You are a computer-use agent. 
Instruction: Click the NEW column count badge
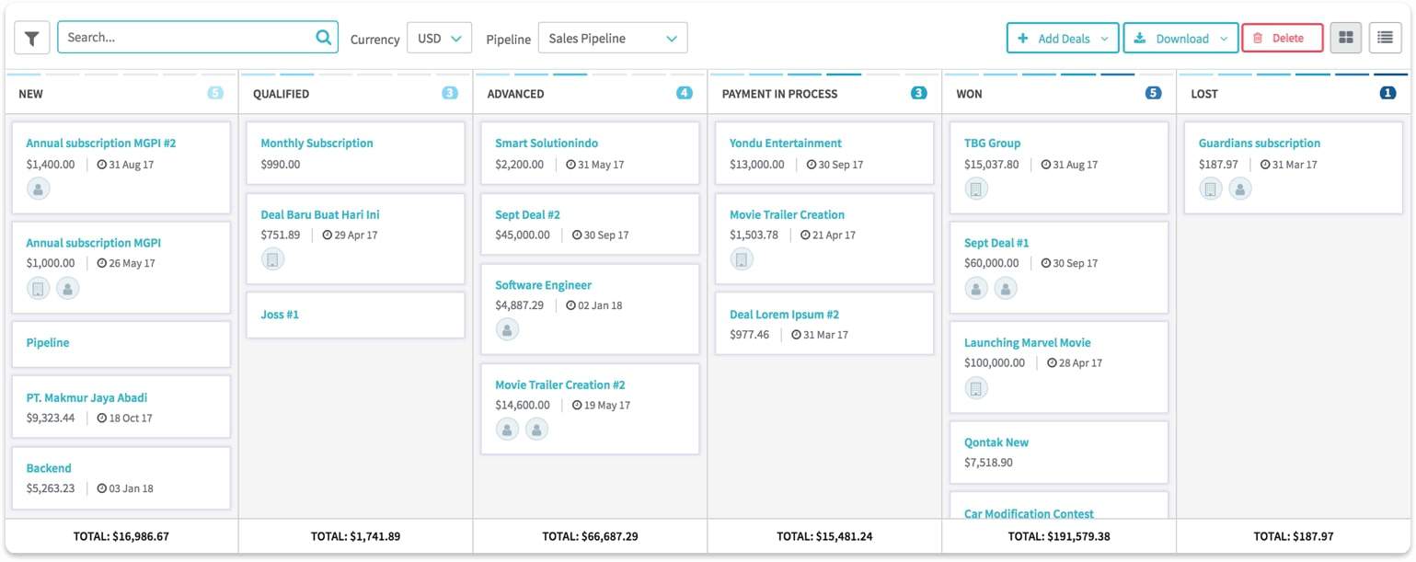(215, 93)
